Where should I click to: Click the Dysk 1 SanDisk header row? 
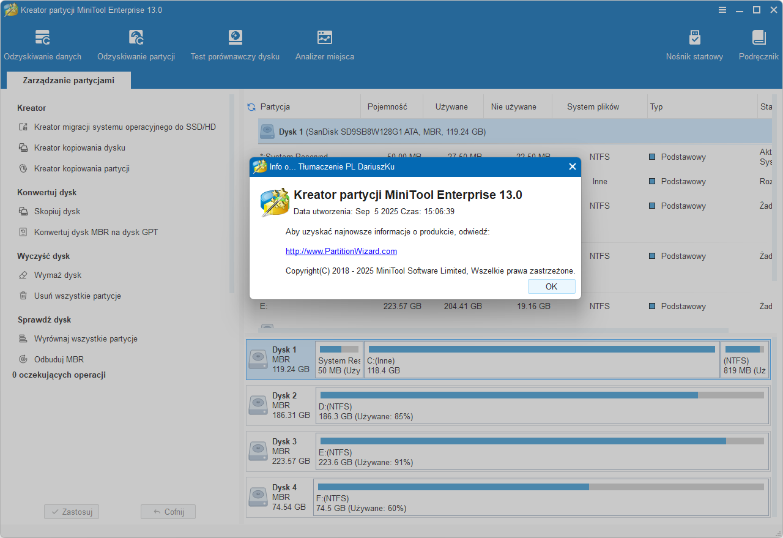515,132
